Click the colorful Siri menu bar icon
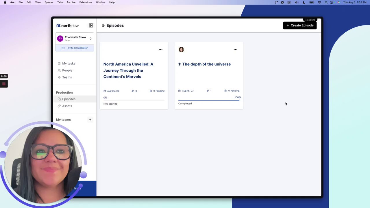 (339, 2)
